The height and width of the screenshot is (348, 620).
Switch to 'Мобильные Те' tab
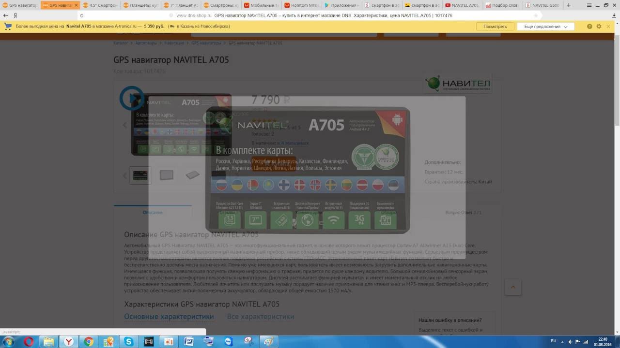[x=262, y=5]
